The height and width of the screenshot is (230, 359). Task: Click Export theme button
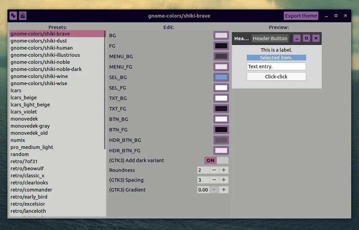pyautogui.click(x=301, y=16)
